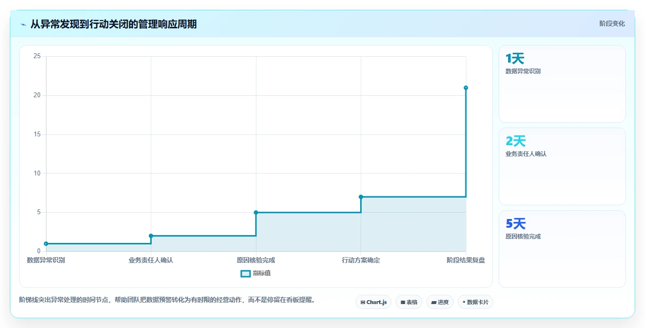Click the y-axis value 15

point(37,134)
